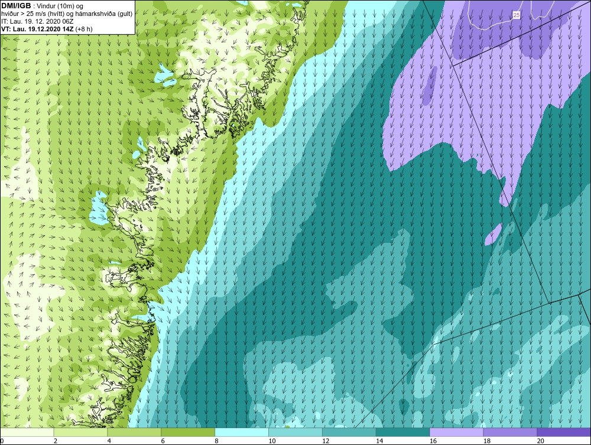Click the 12–14 m/s teal legend swatch

tap(349, 432)
